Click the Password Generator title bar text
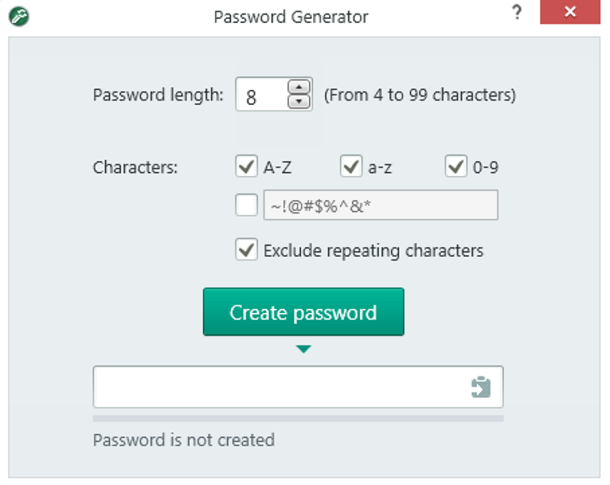 291,16
